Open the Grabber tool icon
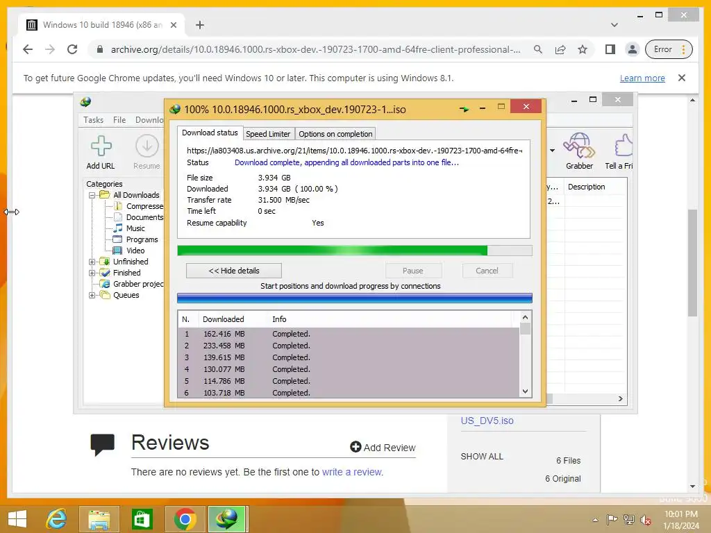 click(579, 145)
